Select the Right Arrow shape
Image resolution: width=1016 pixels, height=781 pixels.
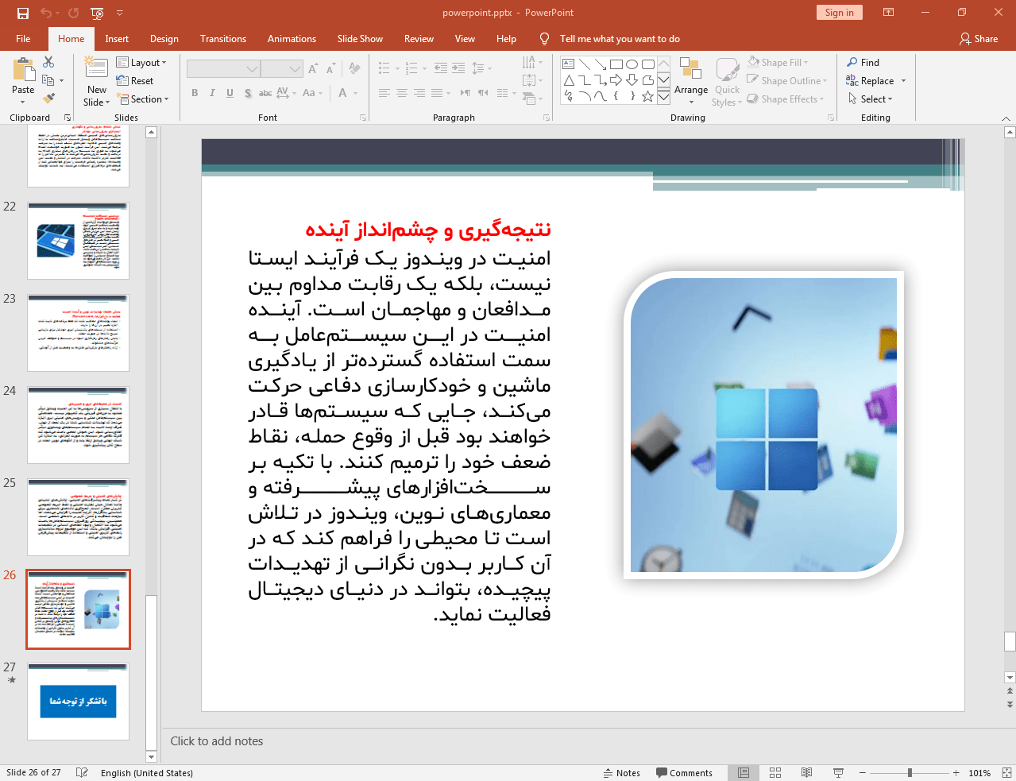coord(616,80)
